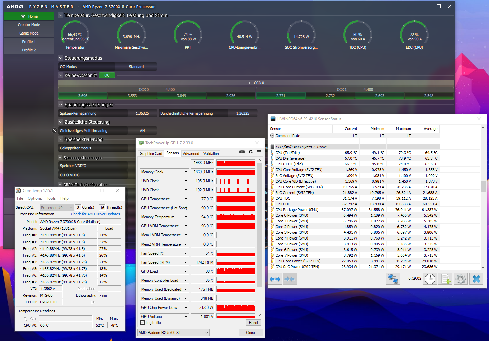Click the Close button in GPU-Z
This screenshot has width=489, height=341.
click(250, 333)
